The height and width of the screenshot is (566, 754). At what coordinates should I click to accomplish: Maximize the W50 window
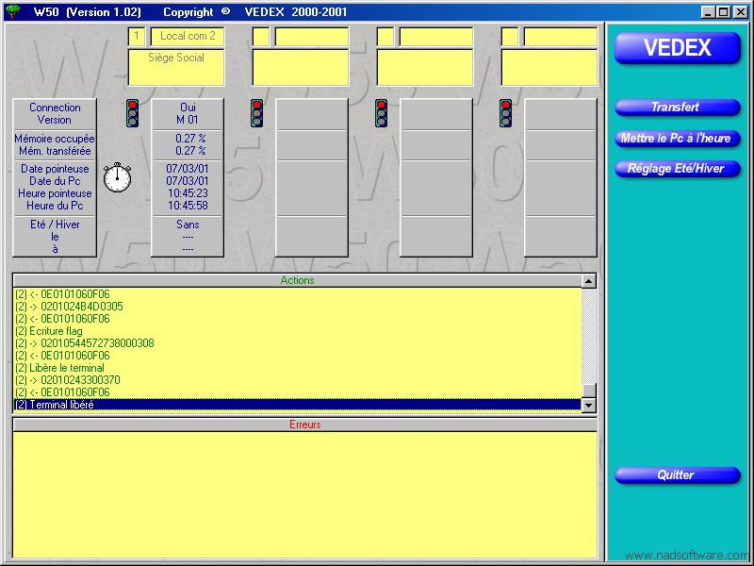[723, 12]
